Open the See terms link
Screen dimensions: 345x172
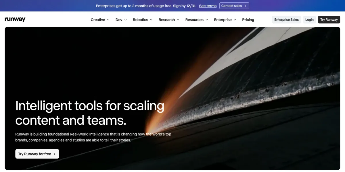[x=208, y=6]
